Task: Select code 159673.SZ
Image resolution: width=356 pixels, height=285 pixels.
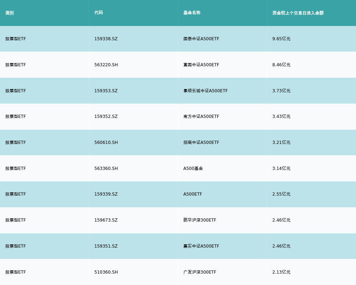Action: click(x=106, y=220)
